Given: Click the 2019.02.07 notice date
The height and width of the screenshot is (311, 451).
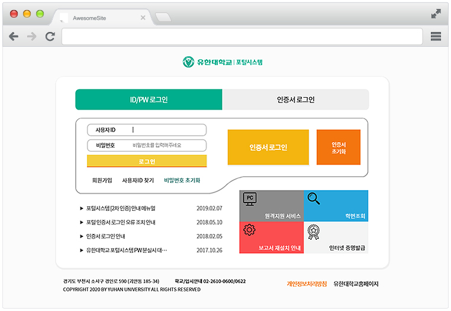Looking at the screenshot, I should tap(210, 208).
